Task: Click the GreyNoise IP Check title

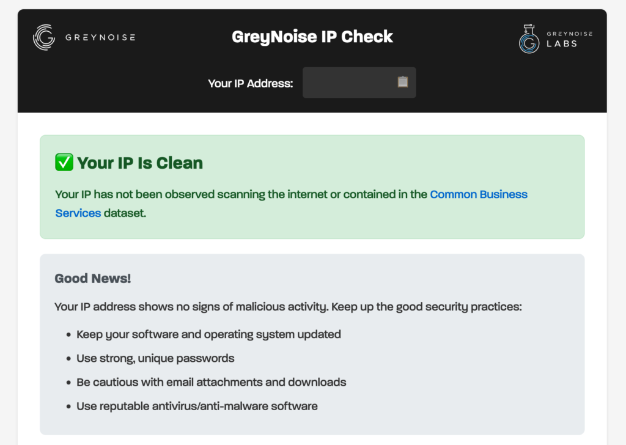Action: click(312, 37)
